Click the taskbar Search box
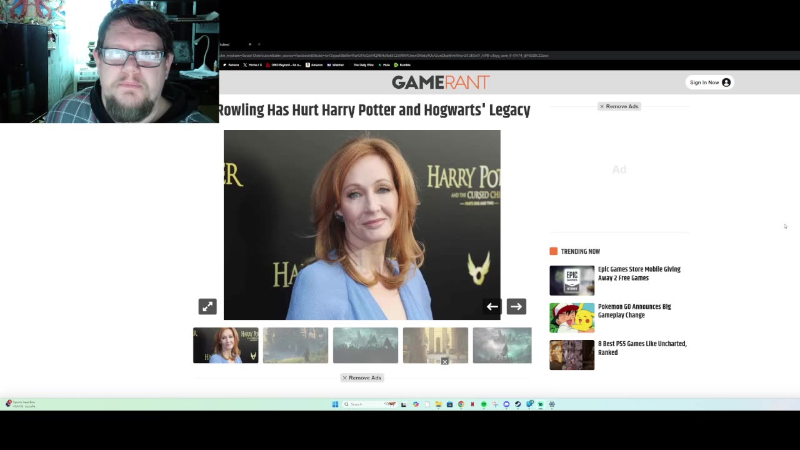800x450 pixels. (369, 404)
